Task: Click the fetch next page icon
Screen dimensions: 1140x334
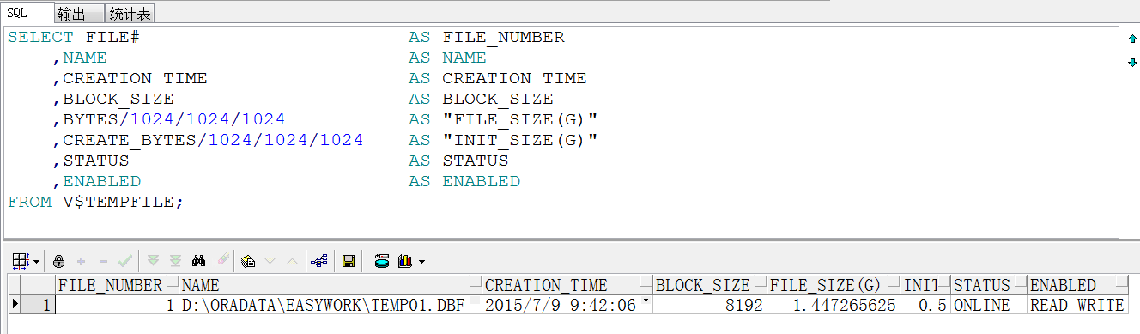Action: click(x=154, y=260)
